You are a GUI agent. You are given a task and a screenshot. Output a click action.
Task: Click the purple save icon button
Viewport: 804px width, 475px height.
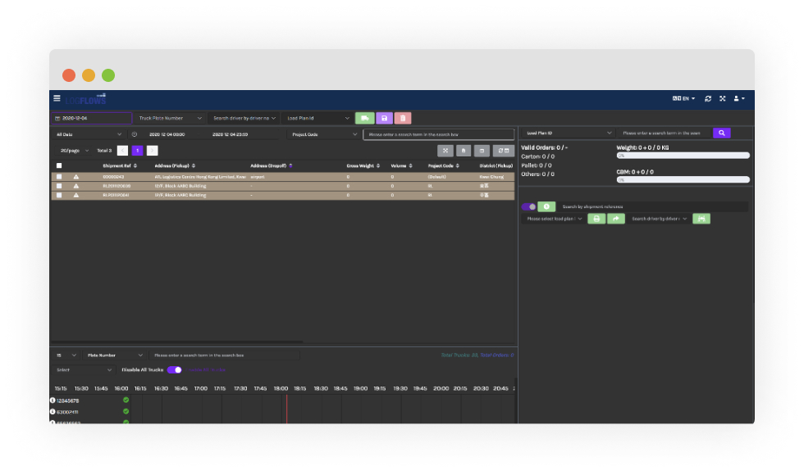tap(384, 118)
